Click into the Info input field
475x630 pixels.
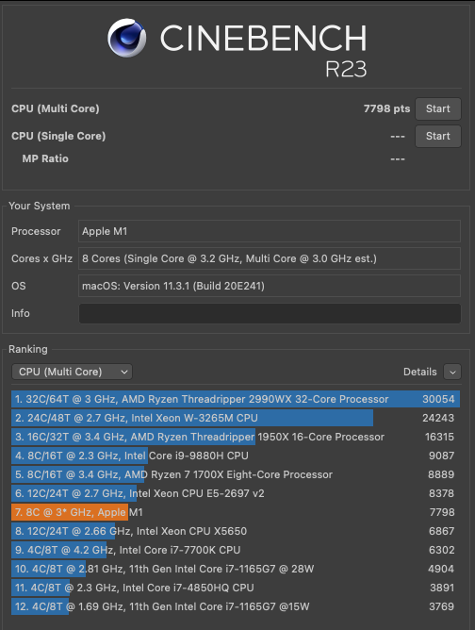270,313
